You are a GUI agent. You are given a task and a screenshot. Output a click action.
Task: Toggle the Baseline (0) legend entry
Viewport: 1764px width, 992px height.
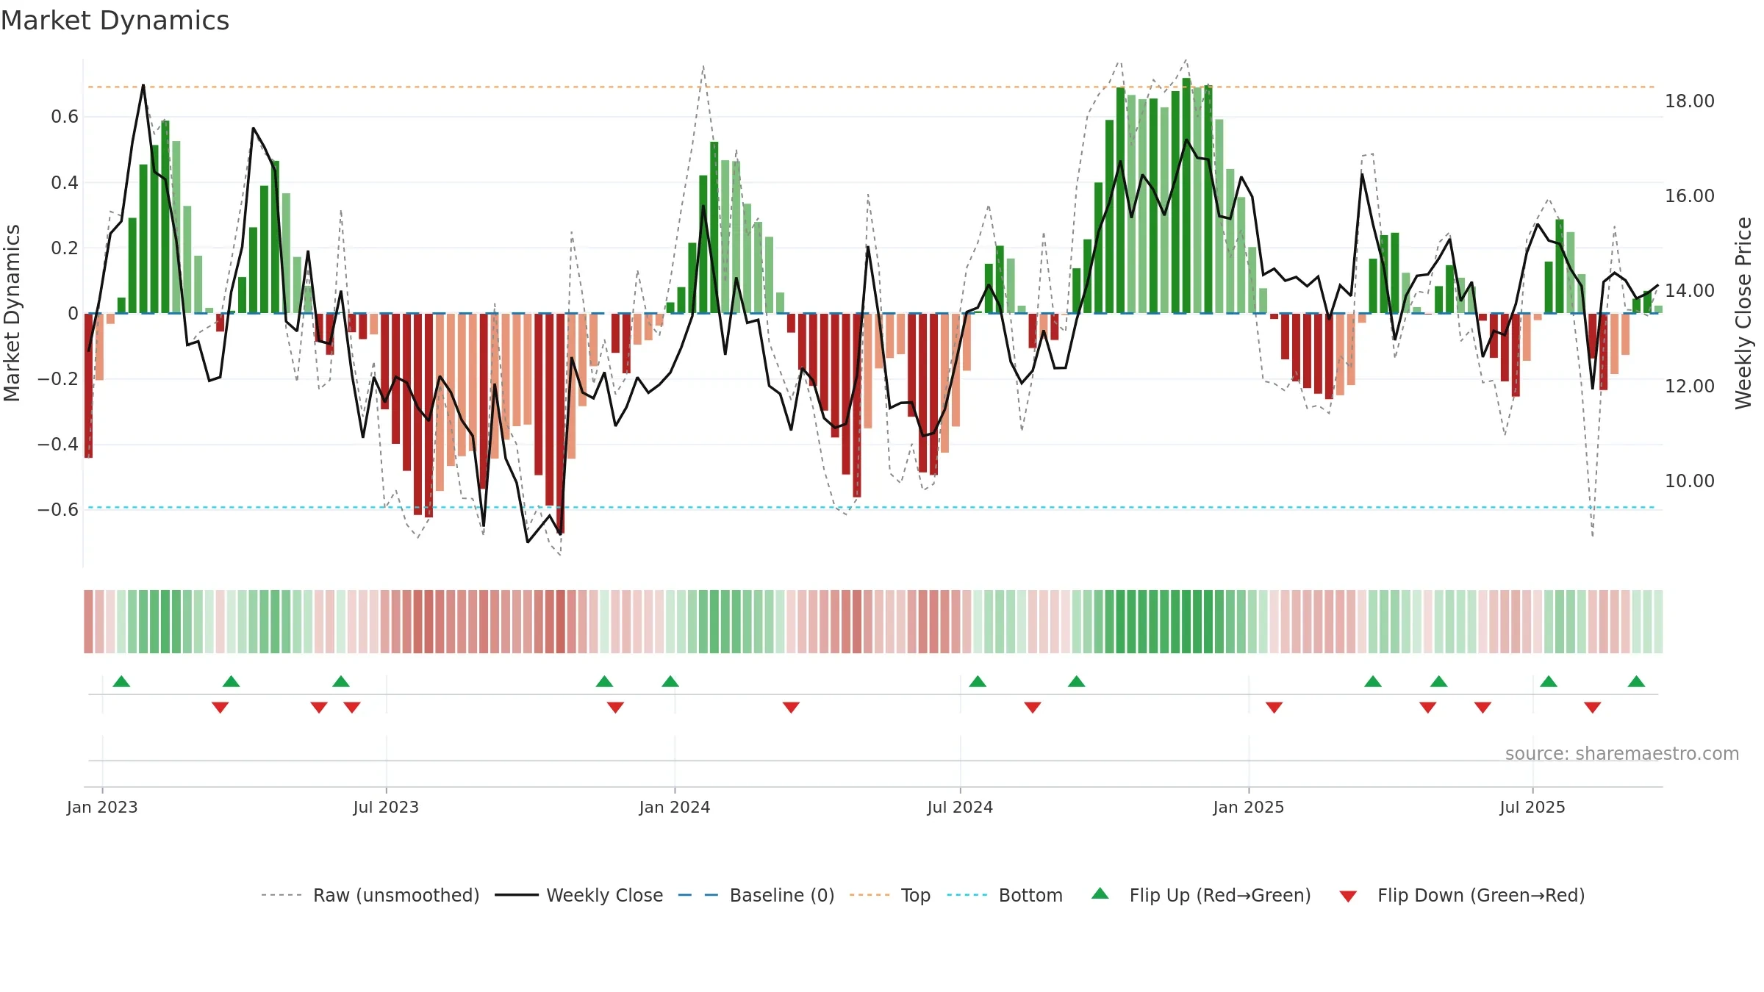756,895
